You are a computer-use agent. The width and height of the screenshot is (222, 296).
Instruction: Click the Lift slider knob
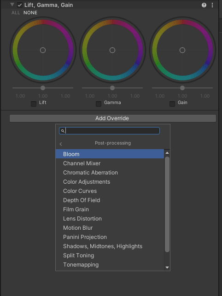(43, 88)
